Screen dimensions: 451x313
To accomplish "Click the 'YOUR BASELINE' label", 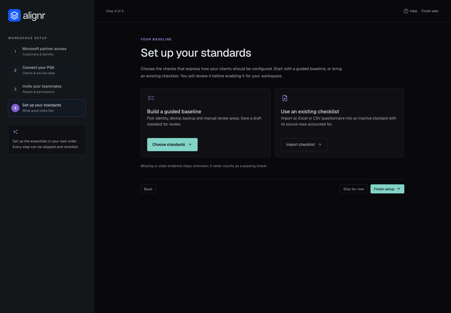I will 156,39.
